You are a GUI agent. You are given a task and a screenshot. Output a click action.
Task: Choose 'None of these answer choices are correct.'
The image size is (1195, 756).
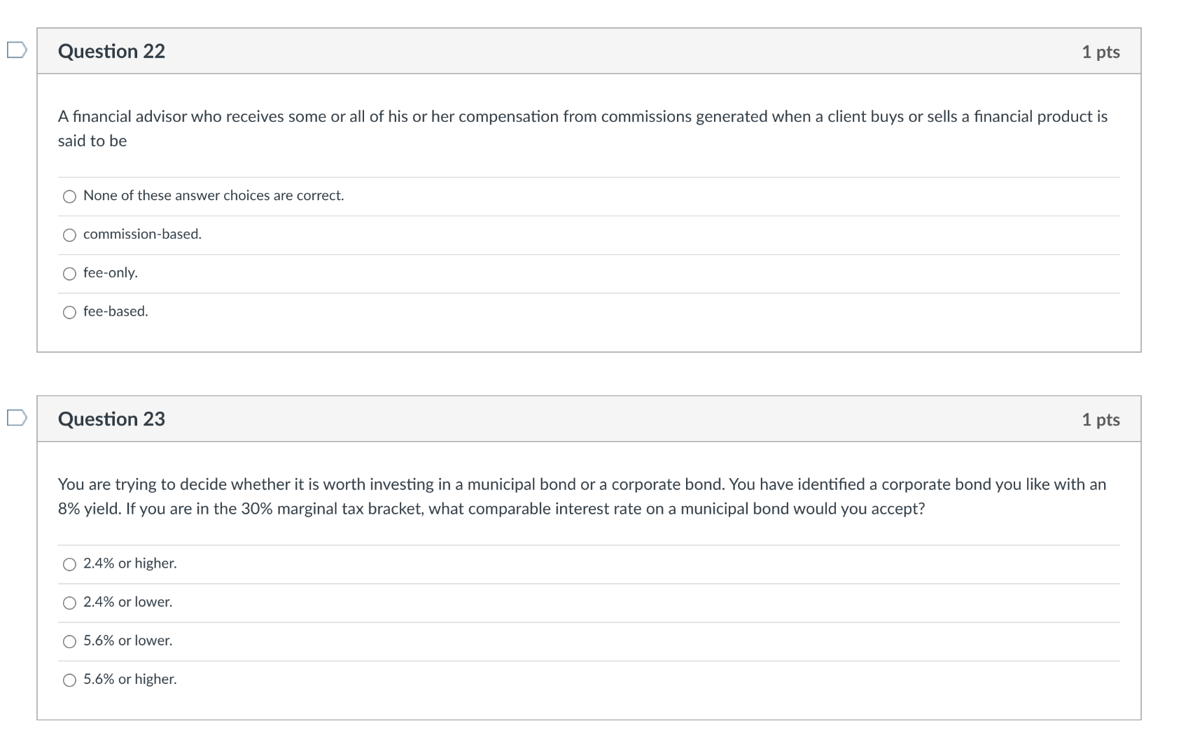(x=69, y=196)
